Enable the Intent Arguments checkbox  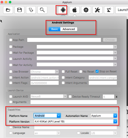[x=63, y=83]
